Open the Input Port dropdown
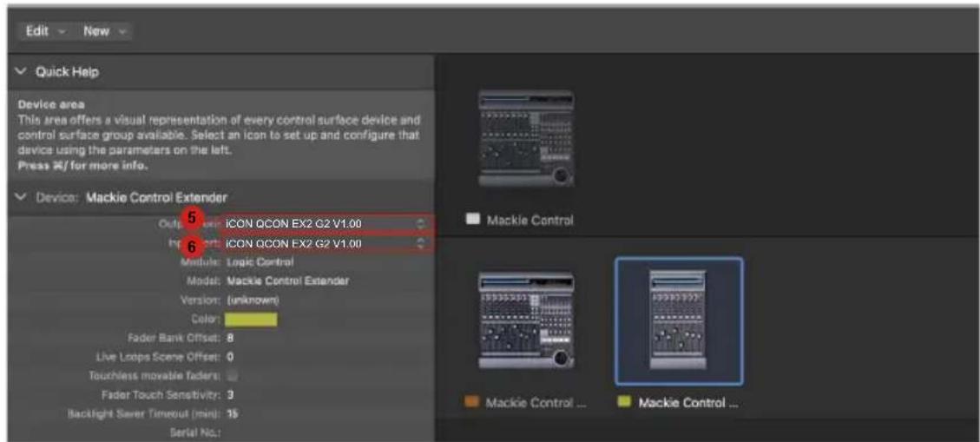 point(326,242)
